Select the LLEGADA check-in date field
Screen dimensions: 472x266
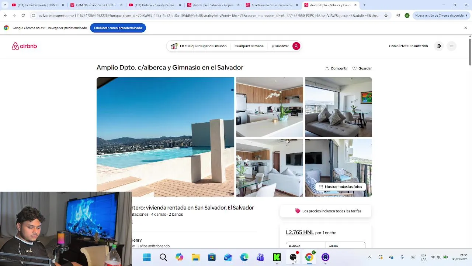coord(306,246)
